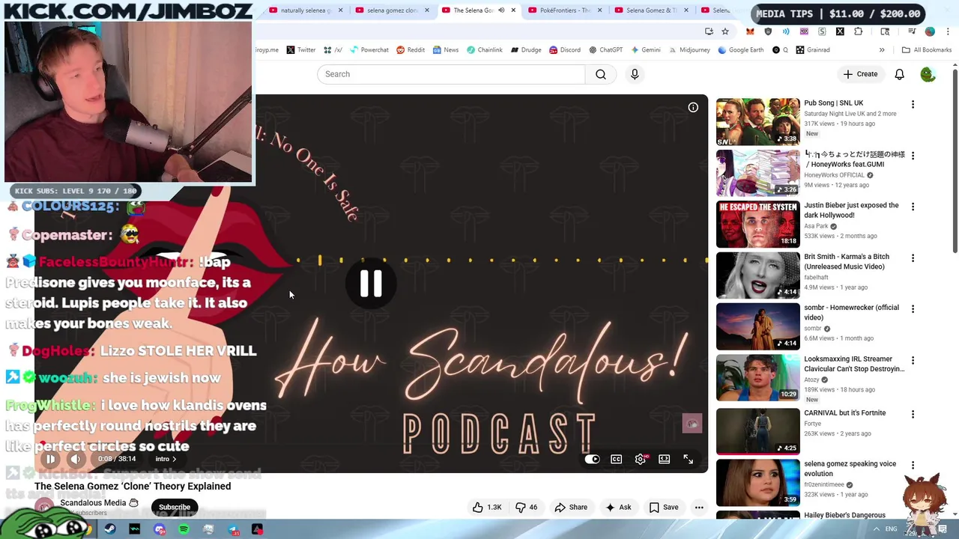Close the 'The Selena Go' active tab

tap(512, 10)
